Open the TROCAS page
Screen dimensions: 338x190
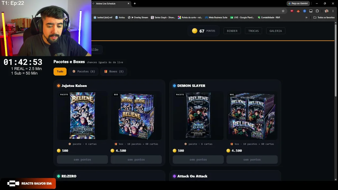[253, 31]
